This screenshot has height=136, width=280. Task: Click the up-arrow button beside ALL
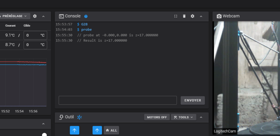(x=97, y=130)
